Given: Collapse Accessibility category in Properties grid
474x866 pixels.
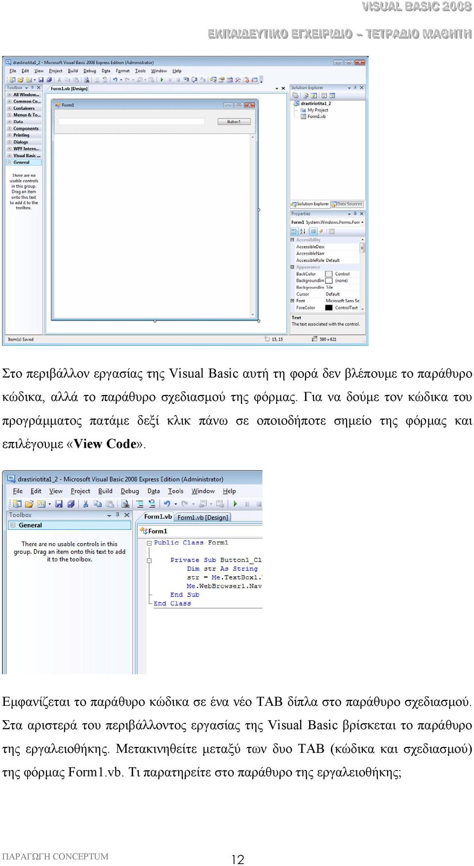Looking at the screenshot, I should pyautogui.click(x=292, y=240).
